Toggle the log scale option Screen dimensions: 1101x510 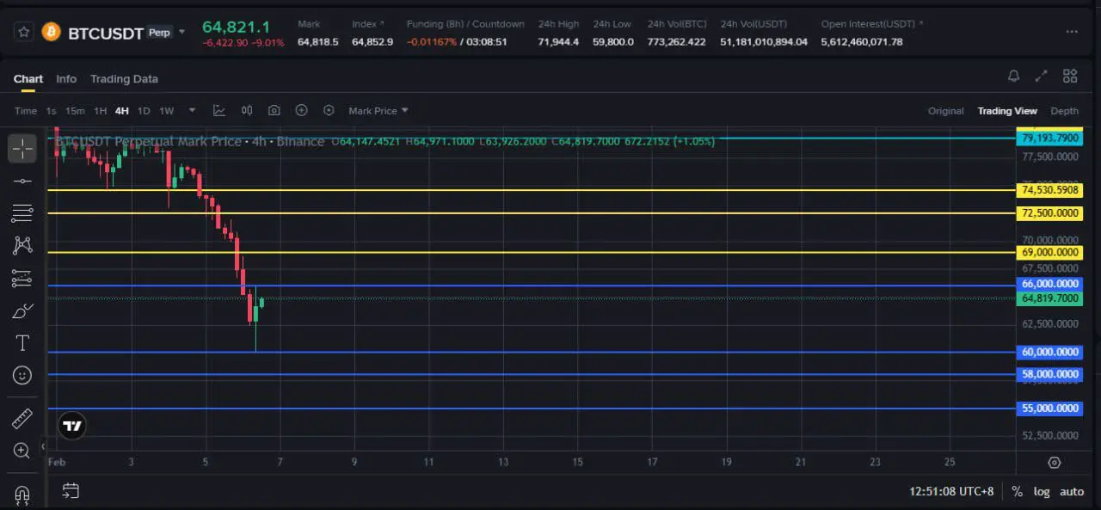1042,492
